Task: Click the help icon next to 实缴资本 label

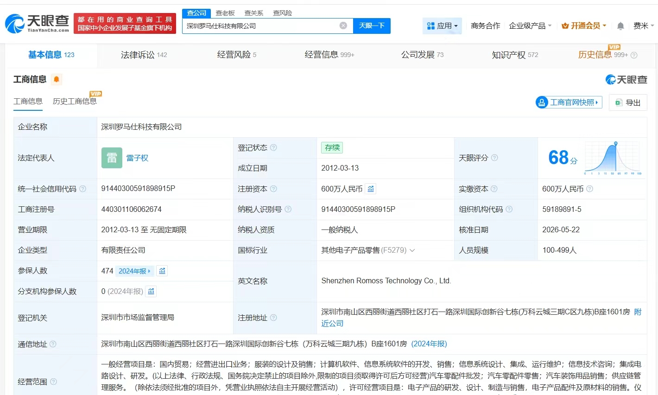Action: 494,189
